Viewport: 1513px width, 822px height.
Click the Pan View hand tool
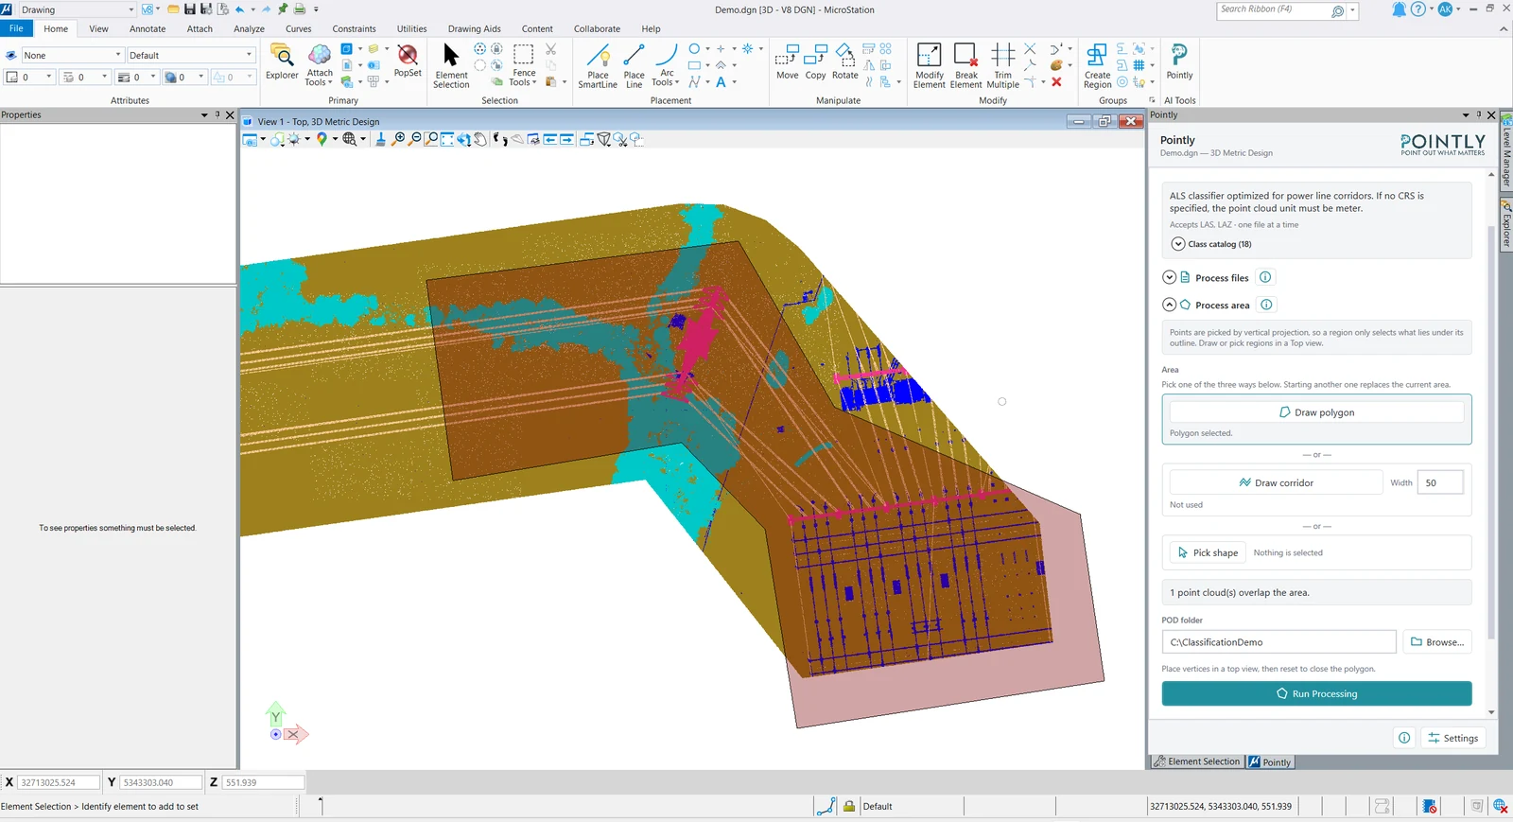pyautogui.click(x=481, y=139)
